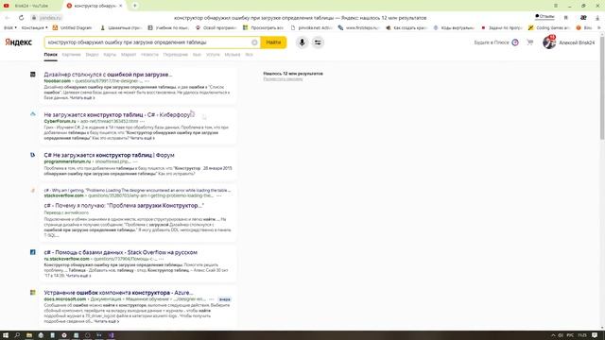Open result Не загружается конструктор таблиц Киберфорум
605x340 pixels.
pos(117,114)
